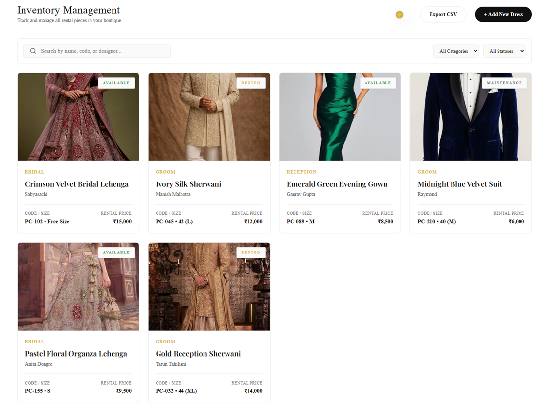This screenshot has height=412, width=543.
Task: Click the GROOM label on Ivory Sherwani card
Action: click(x=165, y=172)
